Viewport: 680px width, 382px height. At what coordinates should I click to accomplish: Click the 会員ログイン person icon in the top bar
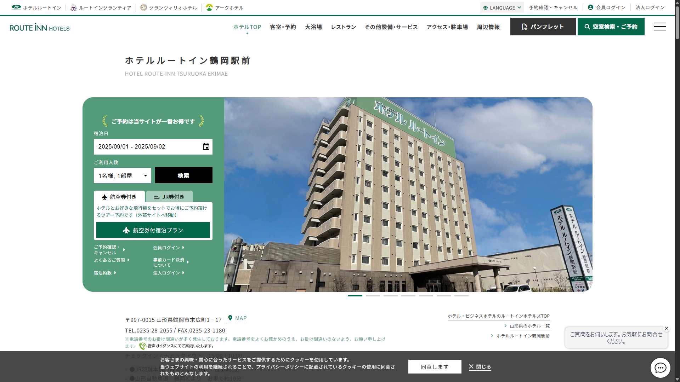tap(590, 7)
